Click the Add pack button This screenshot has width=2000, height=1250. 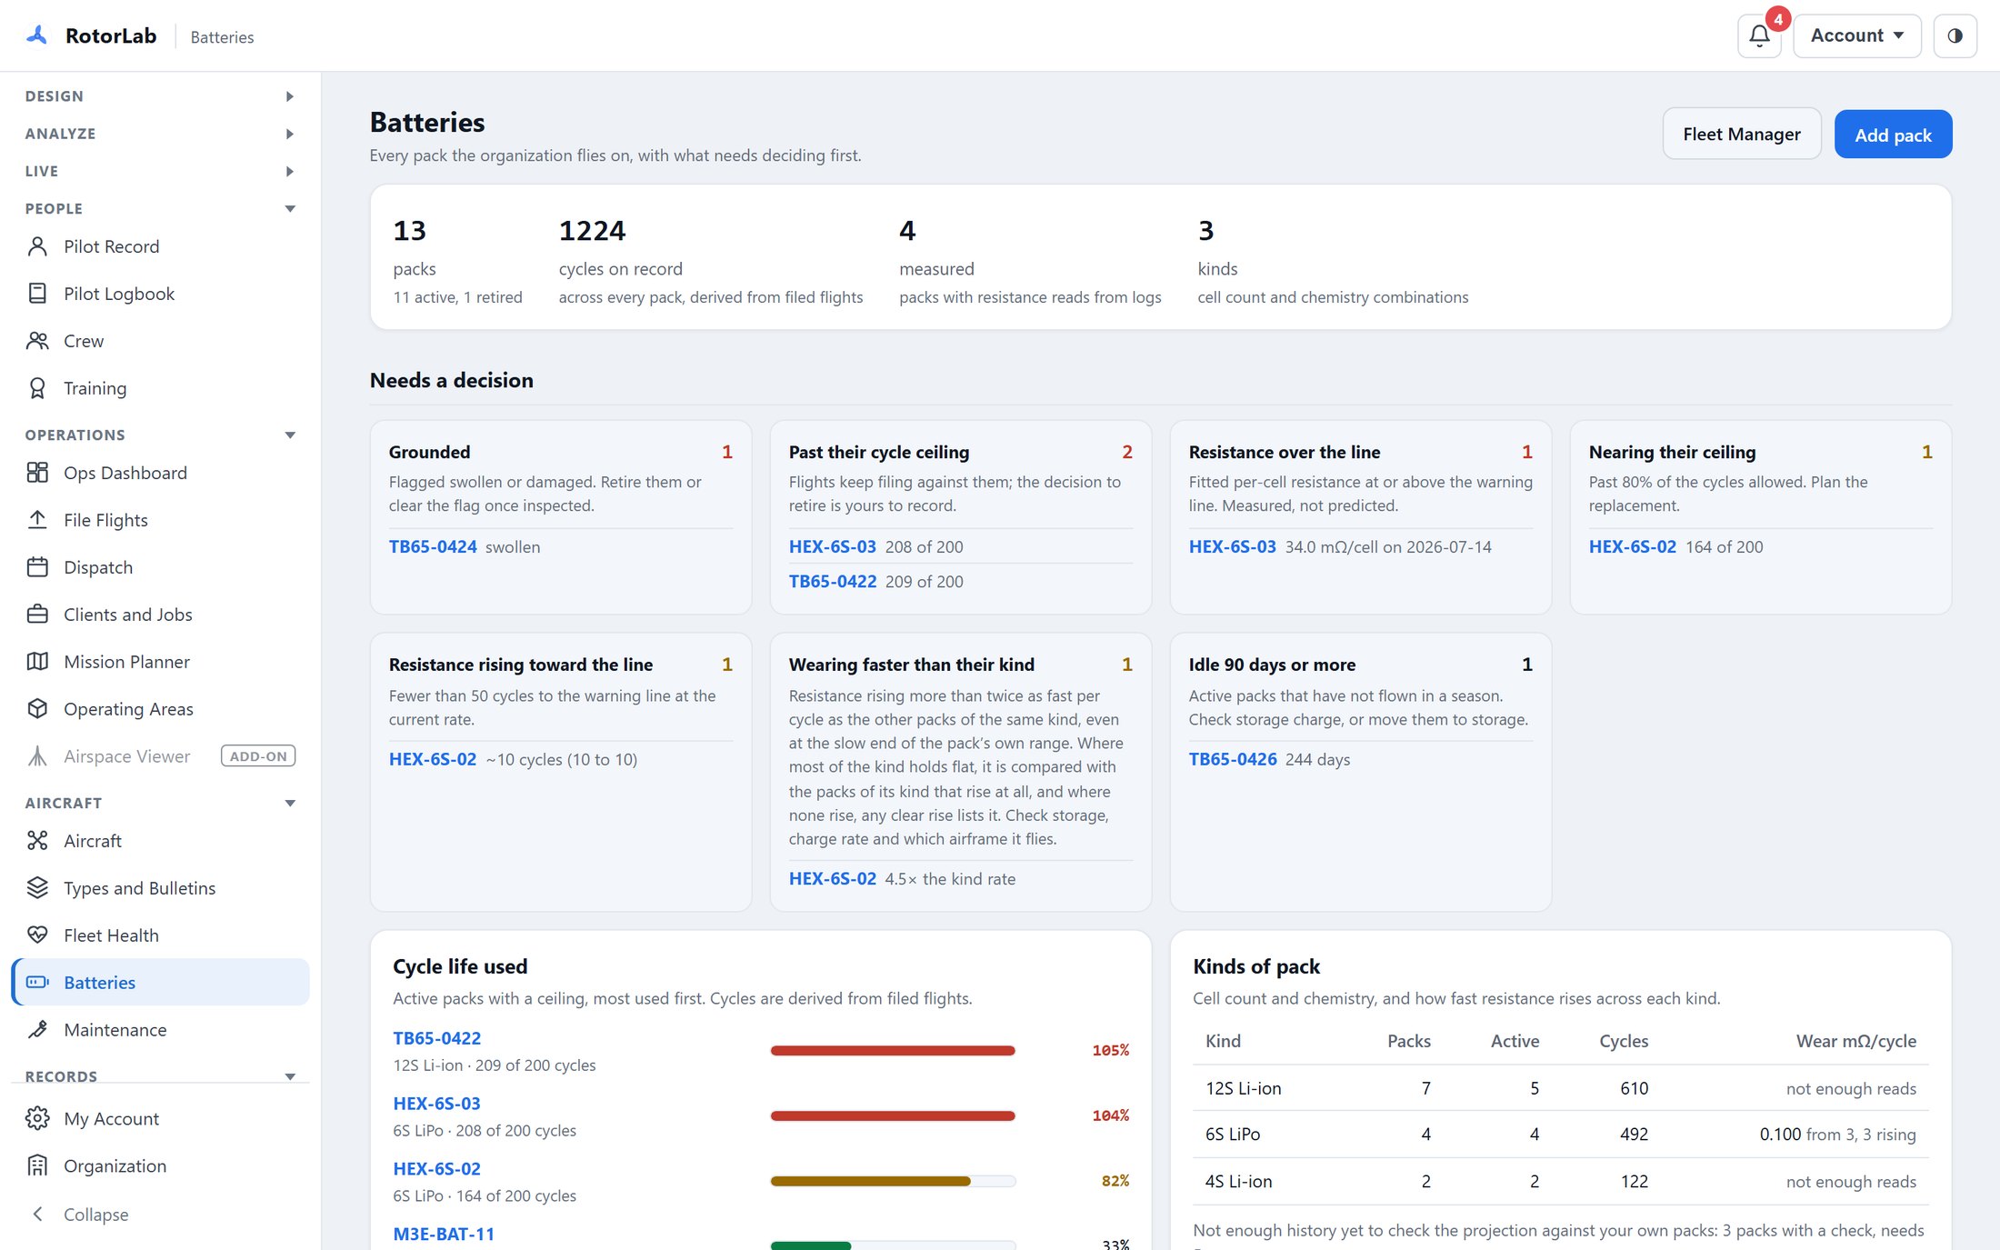[1893, 135]
